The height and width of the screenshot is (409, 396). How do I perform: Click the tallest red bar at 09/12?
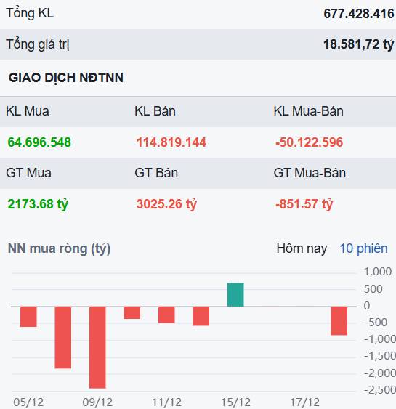pyautogui.click(x=97, y=347)
